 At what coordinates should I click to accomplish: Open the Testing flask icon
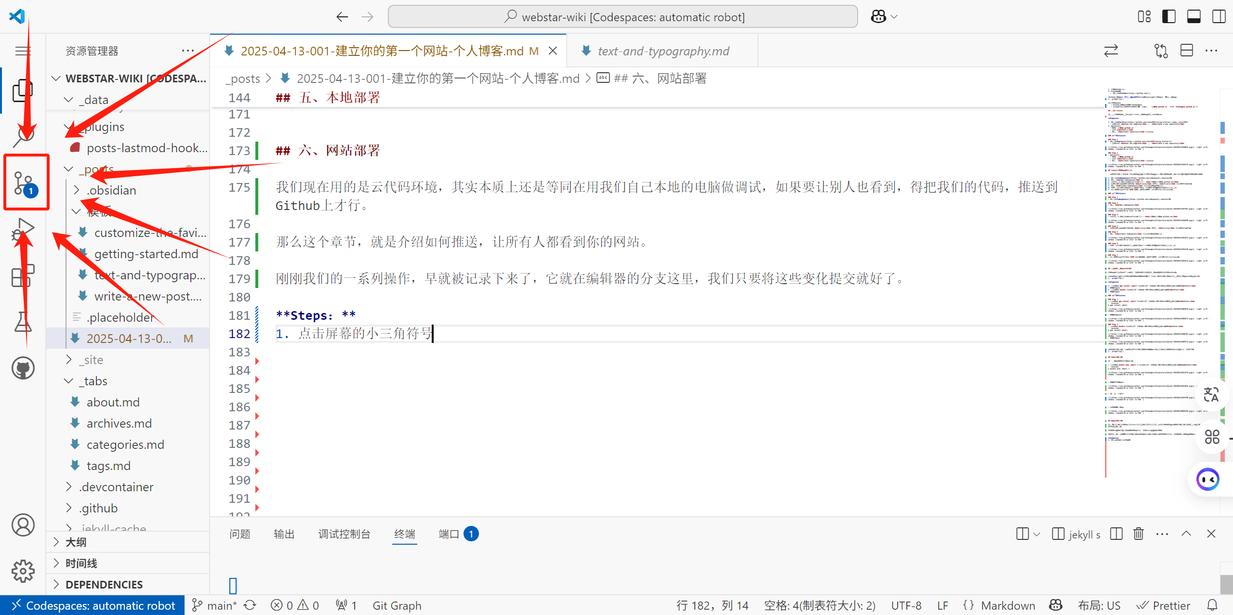tap(23, 322)
